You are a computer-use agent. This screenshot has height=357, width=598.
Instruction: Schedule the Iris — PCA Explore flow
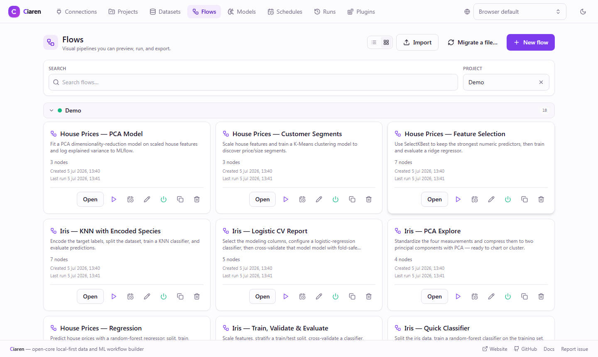[x=475, y=296]
